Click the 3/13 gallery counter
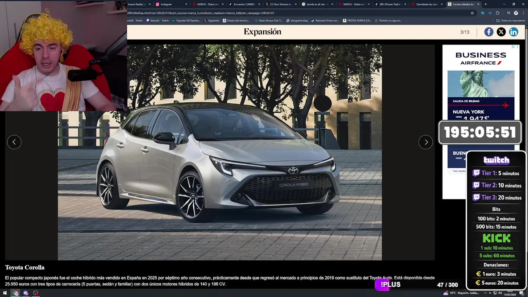 point(464,32)
